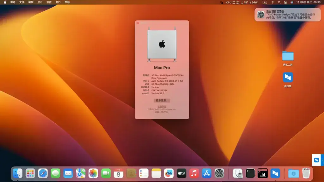The height and width of the screenshot is (182, 324).
Task: Open Apple TV app in the Dock
Action: 181,173
